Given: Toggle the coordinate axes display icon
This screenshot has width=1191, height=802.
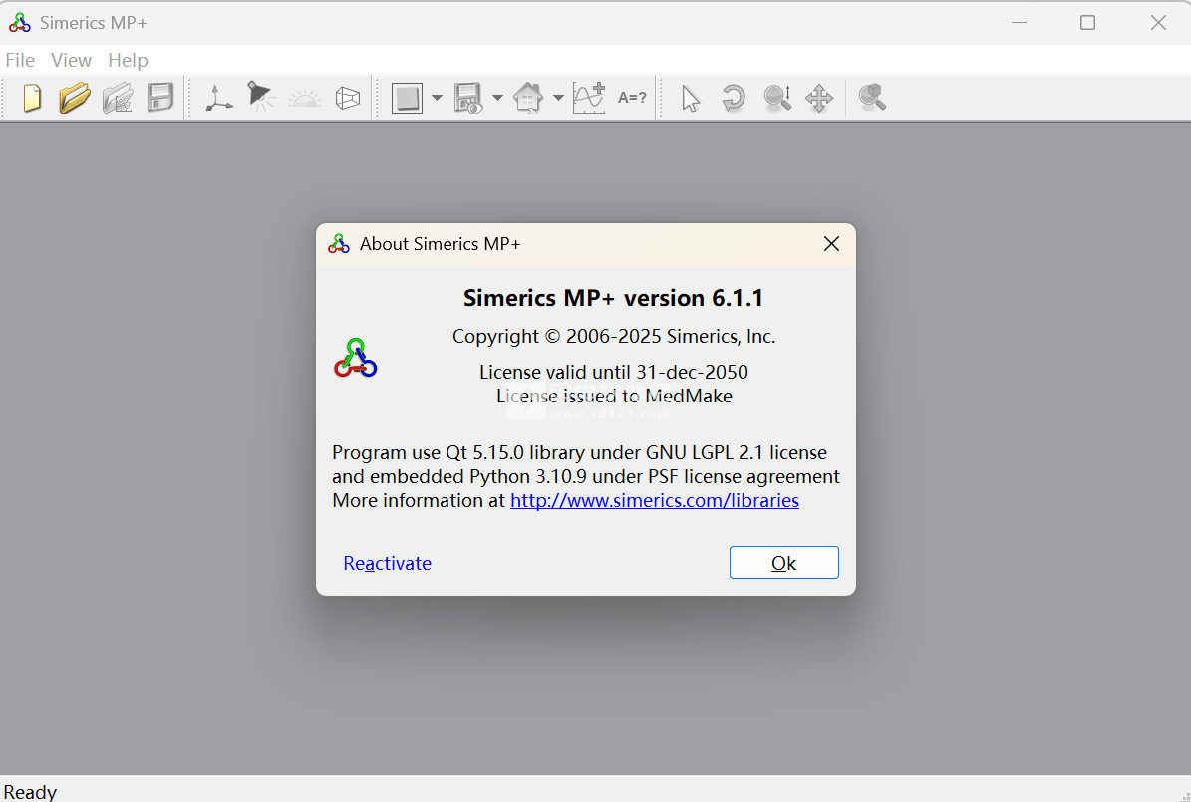Looking at the screenshot, I should (x=218, y=98).
